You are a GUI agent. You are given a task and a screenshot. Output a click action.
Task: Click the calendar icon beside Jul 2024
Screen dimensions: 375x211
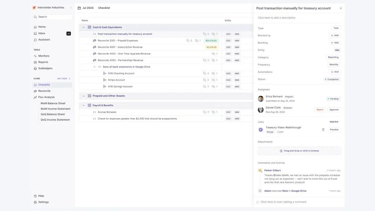79,8
